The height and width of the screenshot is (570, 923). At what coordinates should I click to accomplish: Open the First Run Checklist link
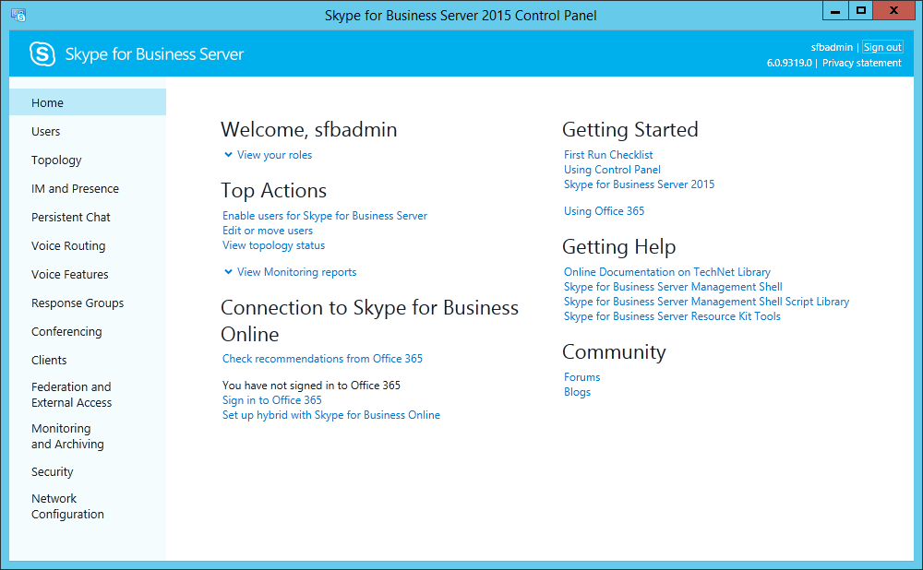click(608, 155)
